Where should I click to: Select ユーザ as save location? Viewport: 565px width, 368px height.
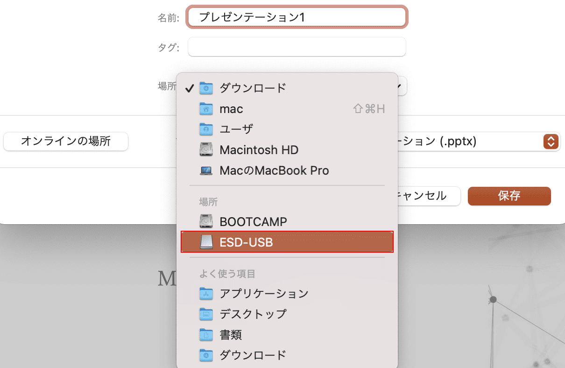point(287,129)
